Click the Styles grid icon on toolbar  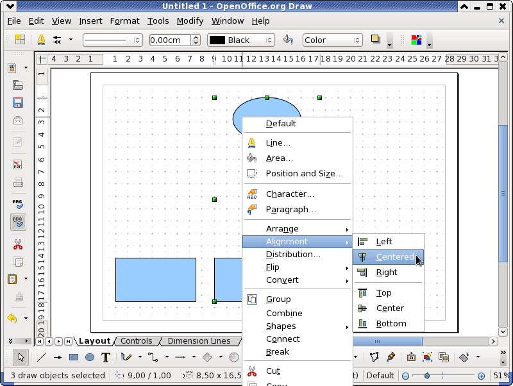tap(21, 40)
